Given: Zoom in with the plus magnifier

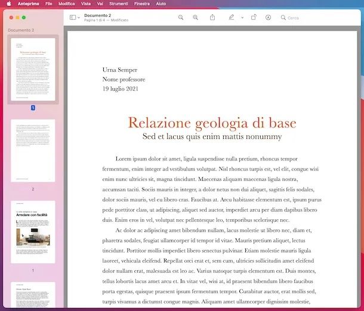Looking at the screenshot, I should pyautogui.click(x=196, y=17).
